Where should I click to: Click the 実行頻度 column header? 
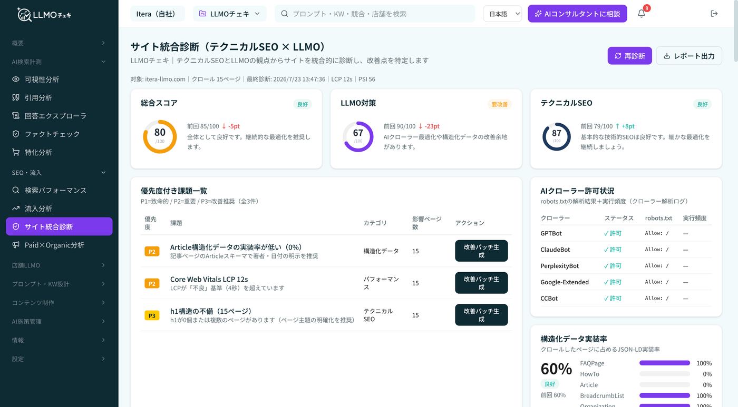click(695, 218)
